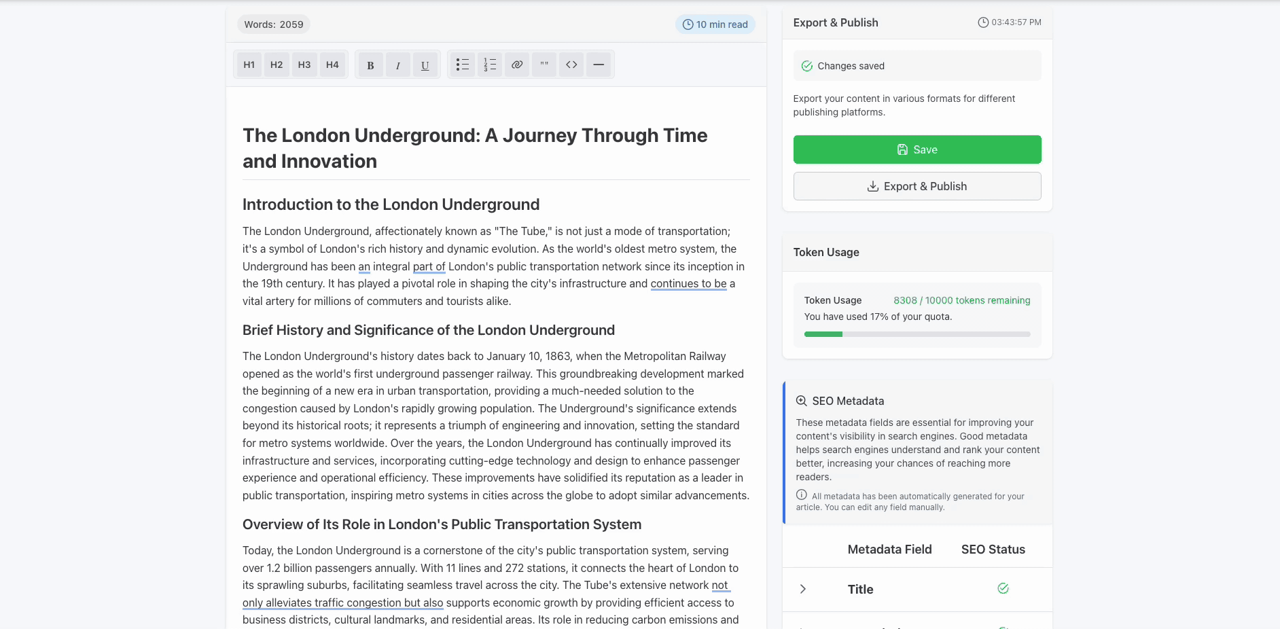Insert a hyperlink with link icon
This screenshot has height=629, width=1280.
pyautogui.click(x=517, y=65)
